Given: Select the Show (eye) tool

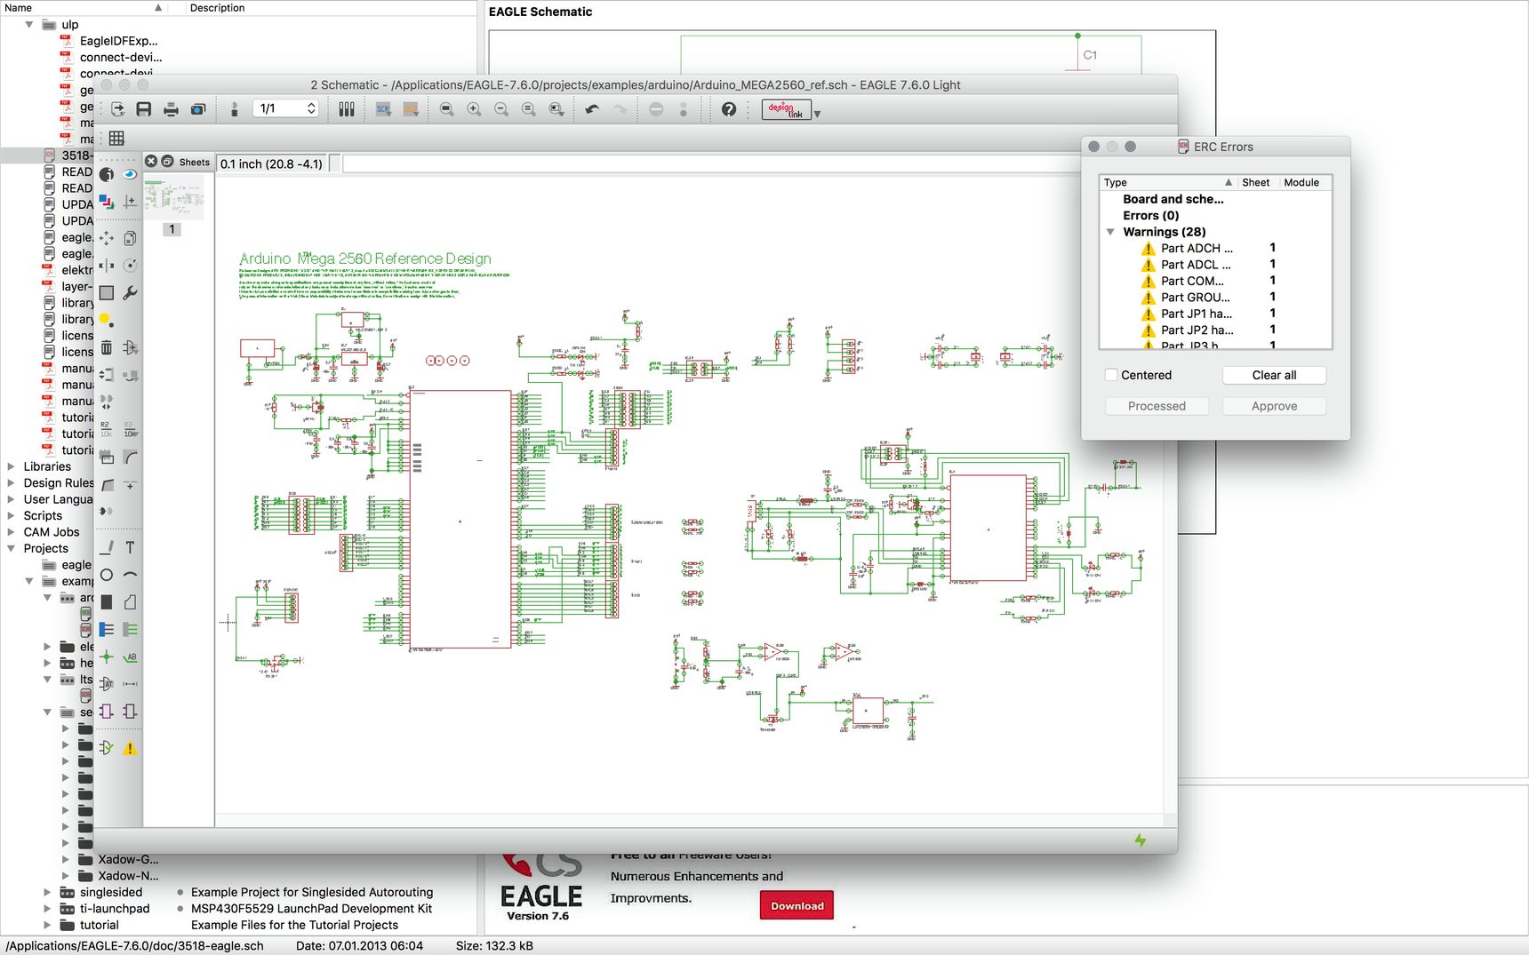Looking at the screenshot, I should (x=130, y=174).
